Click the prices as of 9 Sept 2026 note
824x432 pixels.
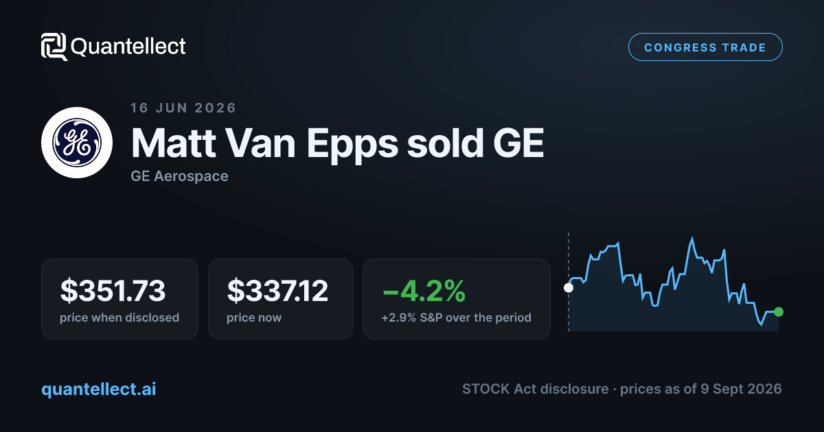coord(701,389)
